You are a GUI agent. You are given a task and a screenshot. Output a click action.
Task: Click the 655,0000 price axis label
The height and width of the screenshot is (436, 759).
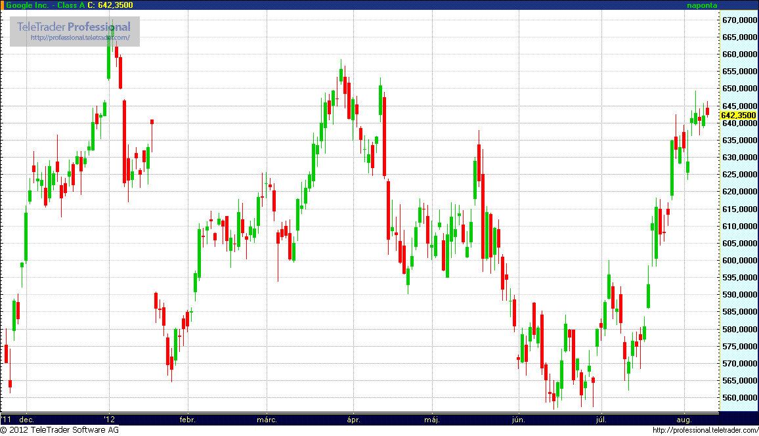click(x=739, y=71)
